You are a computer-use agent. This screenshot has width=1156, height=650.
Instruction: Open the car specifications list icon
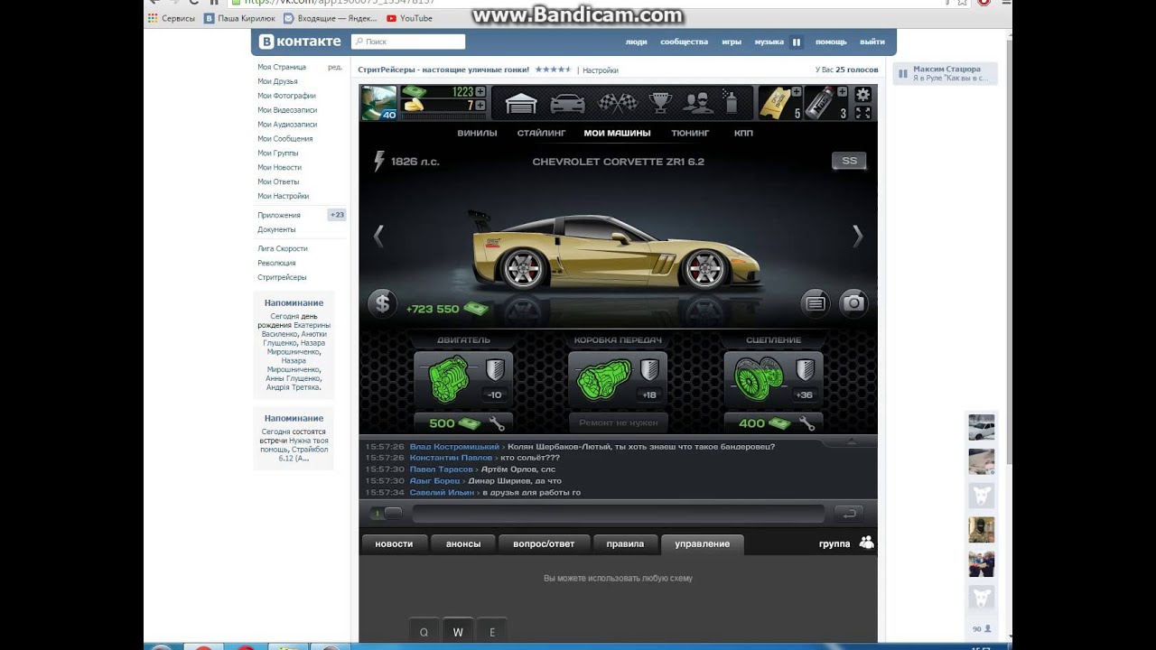(x=816, y=303)
